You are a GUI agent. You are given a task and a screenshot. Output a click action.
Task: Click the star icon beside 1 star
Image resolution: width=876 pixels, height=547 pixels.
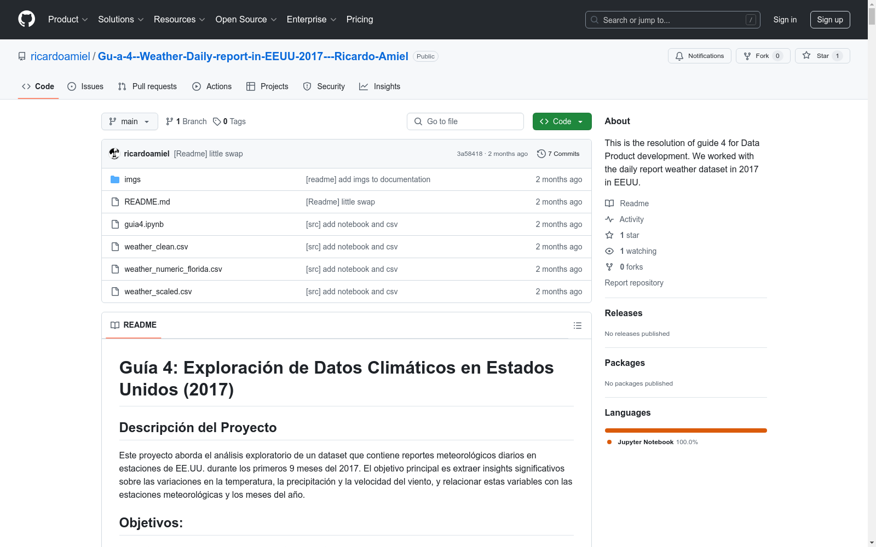point(609,235)
